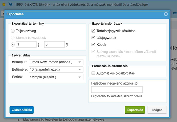The height and width of the screenshot is (122, 177).
Task: Uncheck the Lábjegyzetek checkbox
Action: point(93,37)
